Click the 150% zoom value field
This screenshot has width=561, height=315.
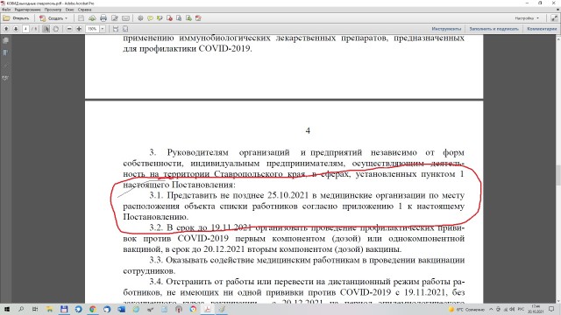92,29
